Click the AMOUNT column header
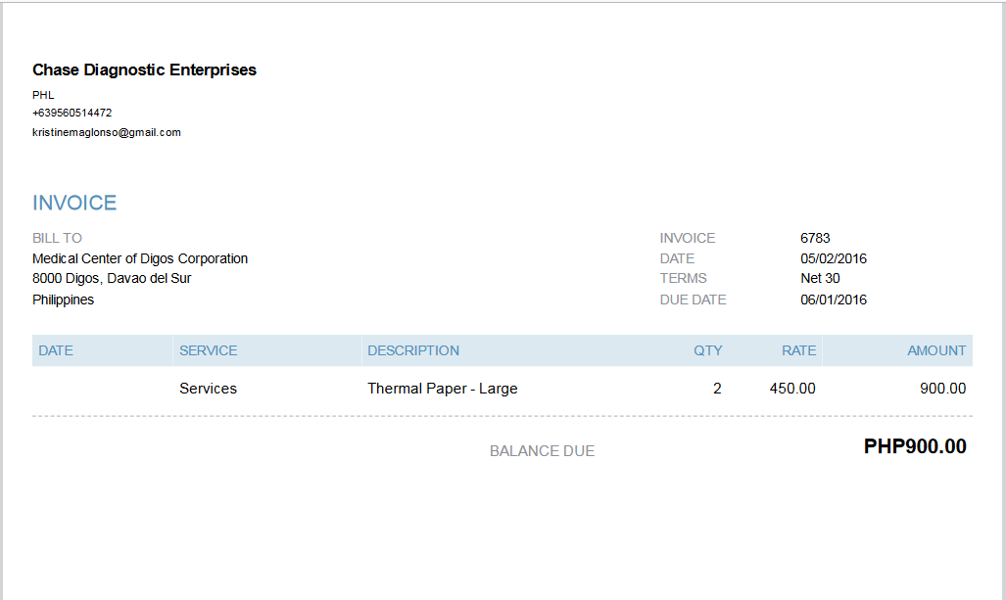This screenshot has height=600, width=1006. click(x=936, y=350)
